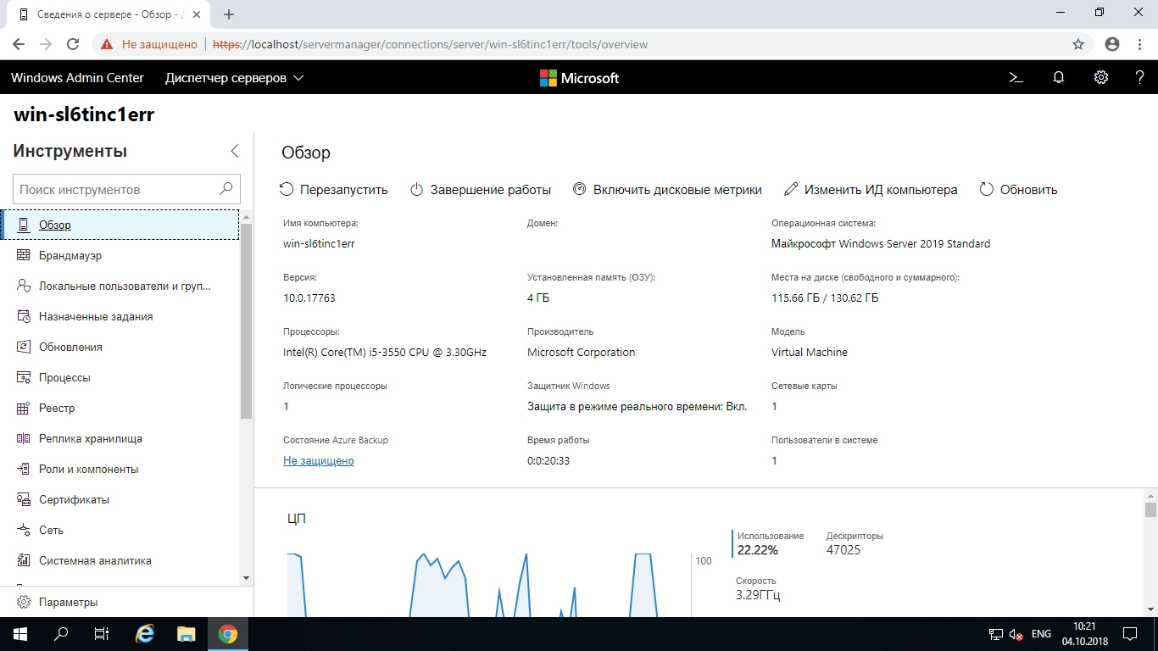Refresh overview with Обновить button

[1018, 190]
